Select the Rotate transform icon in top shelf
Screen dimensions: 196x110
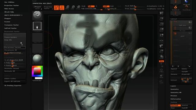click(78, 7)
